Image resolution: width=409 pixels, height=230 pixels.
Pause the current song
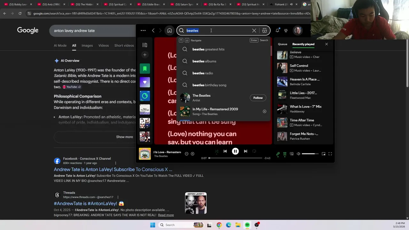pos(235,151)
